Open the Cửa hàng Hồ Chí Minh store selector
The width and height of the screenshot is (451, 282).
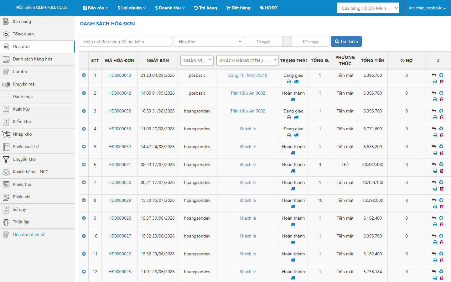368,8
